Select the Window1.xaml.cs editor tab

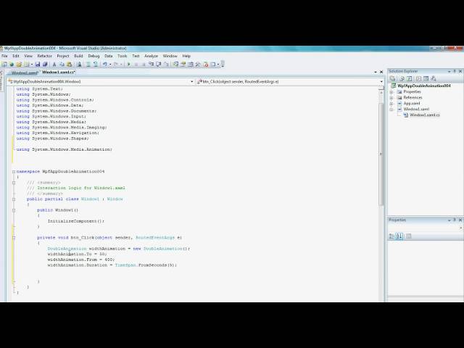[59, 72]
